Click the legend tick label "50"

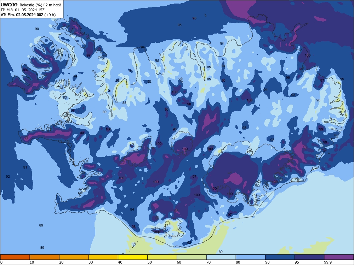[x=150, y=262]
